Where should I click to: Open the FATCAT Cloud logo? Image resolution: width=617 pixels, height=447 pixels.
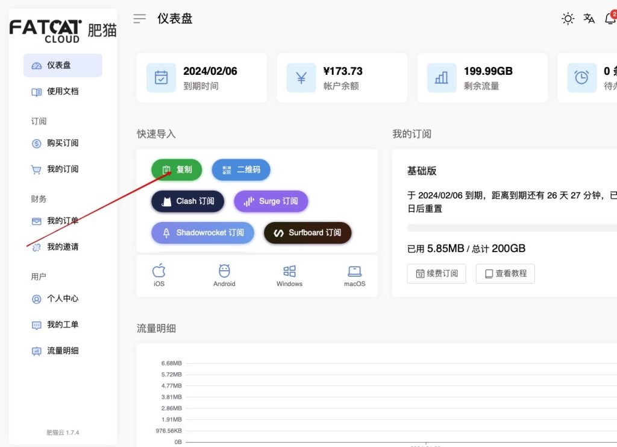click(x=63, y=31)
